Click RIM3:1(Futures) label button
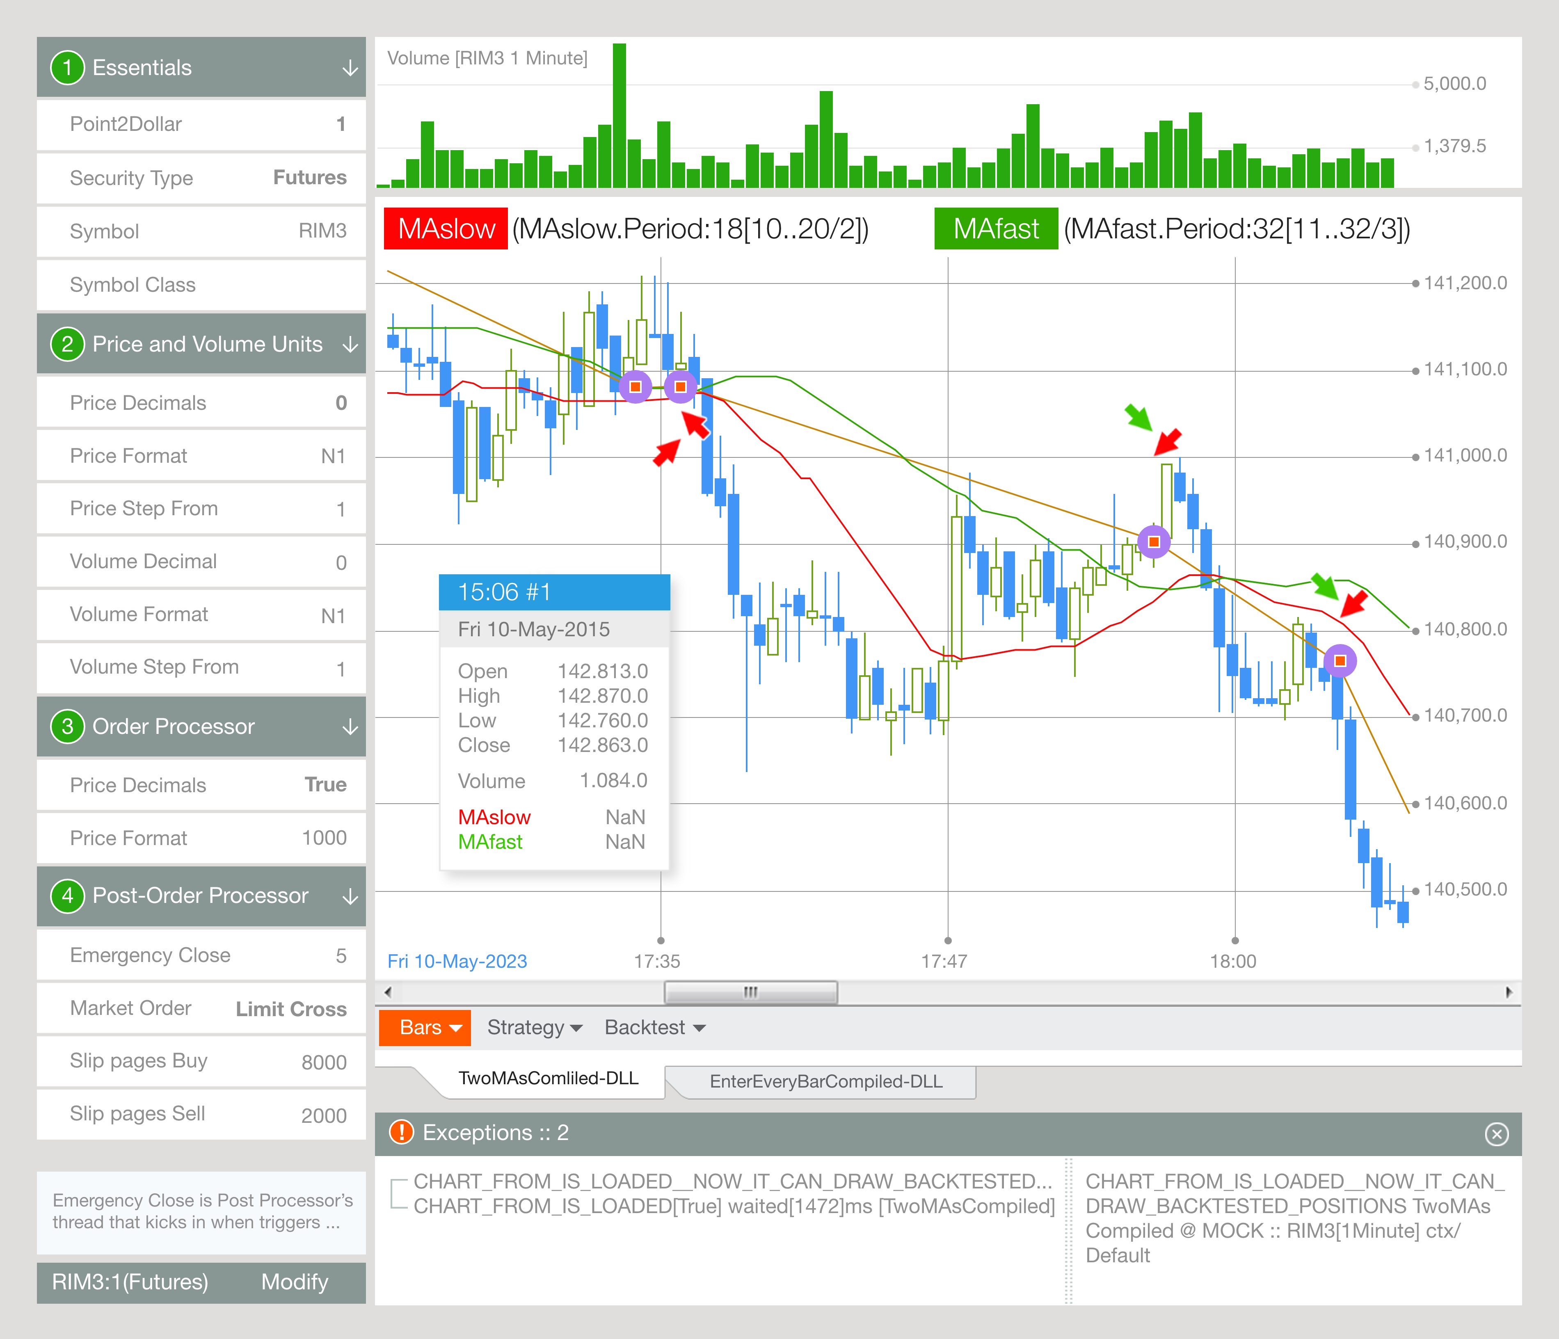1559x1339 pixels. pos(130,1282)
